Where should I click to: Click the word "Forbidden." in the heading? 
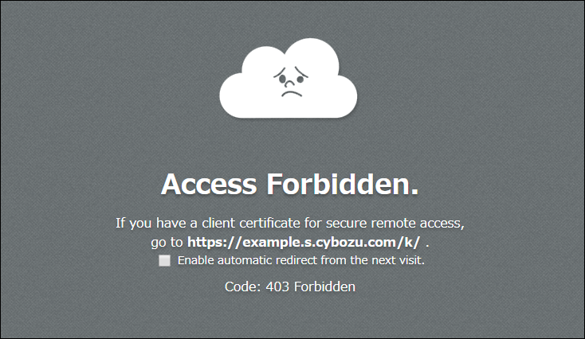[343, 185]
